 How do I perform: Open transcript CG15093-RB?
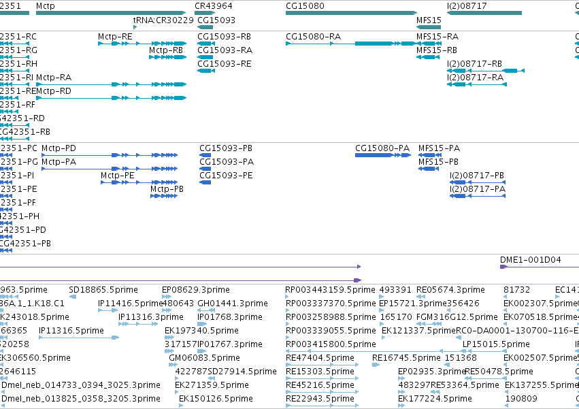tap(224, 37)
